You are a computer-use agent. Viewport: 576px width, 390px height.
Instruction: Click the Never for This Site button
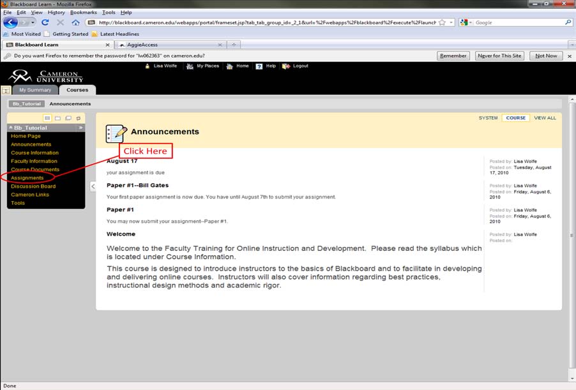[499, 56]
